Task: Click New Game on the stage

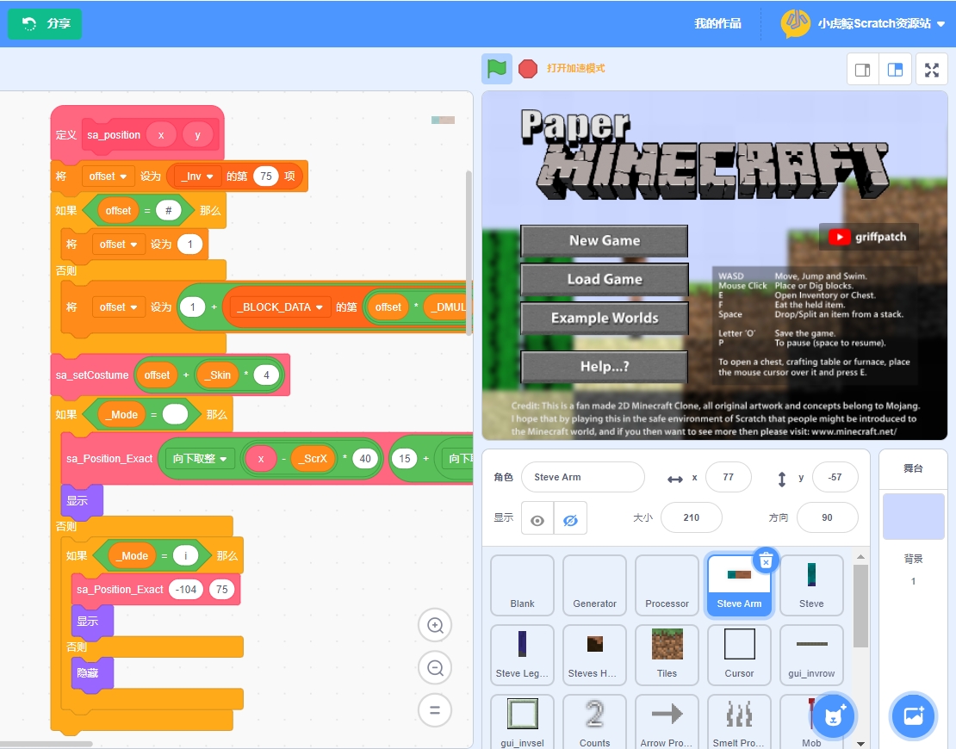Action: click(605, 241)
